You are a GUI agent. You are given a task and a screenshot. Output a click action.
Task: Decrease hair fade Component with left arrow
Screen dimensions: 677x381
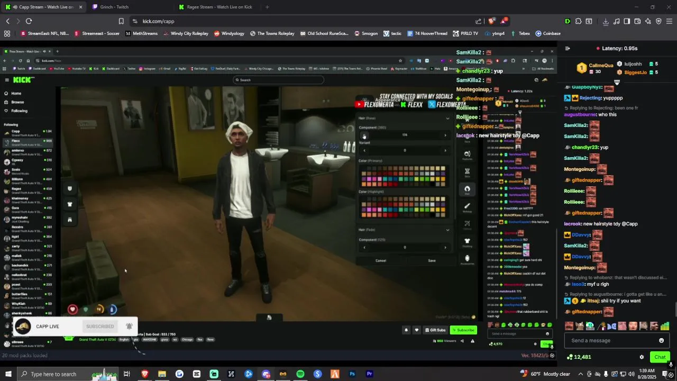(x=364, y=247)
